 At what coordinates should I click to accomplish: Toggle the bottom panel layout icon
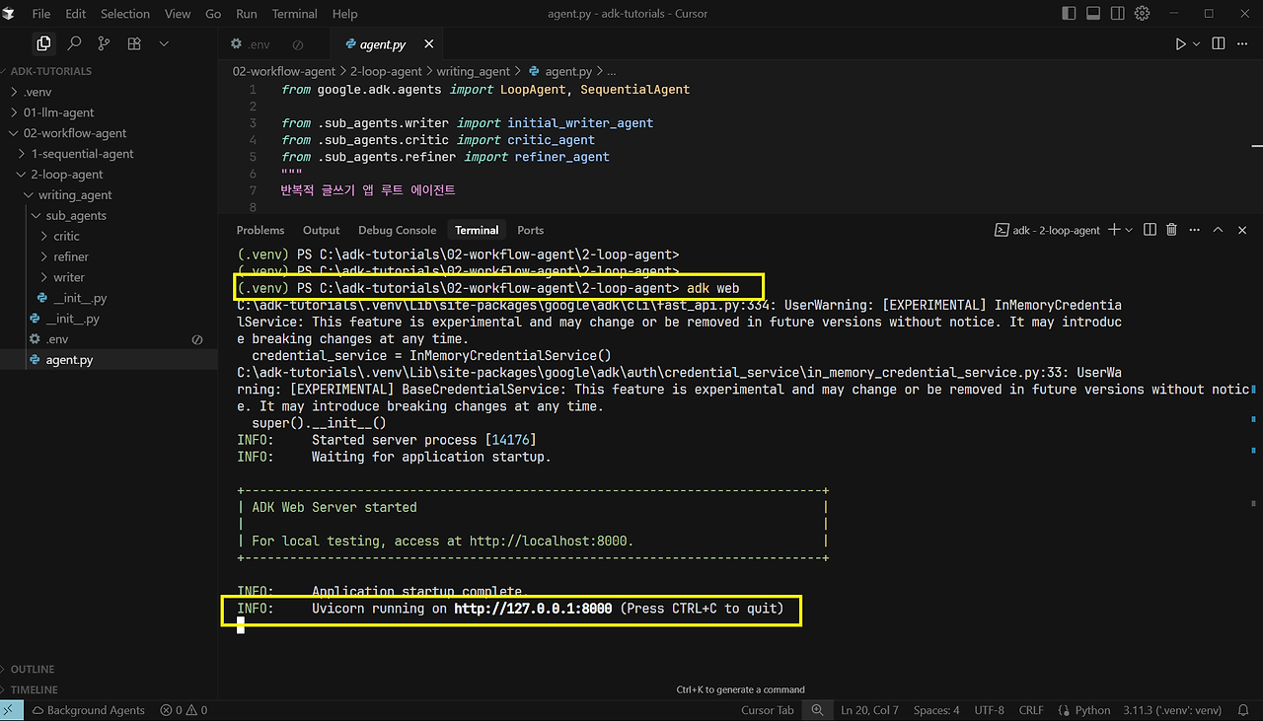coord(1094,14)
